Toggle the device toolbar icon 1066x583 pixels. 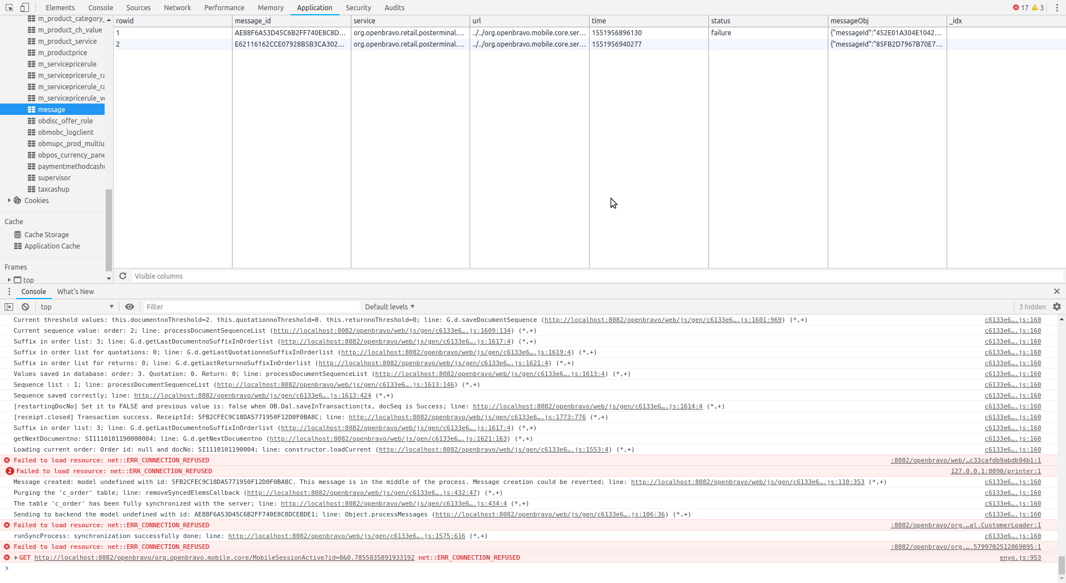point(24,7)
